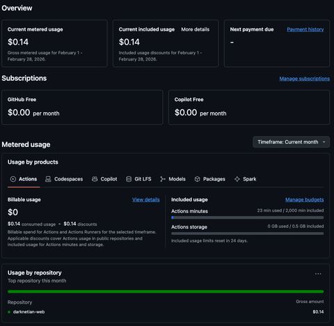The image size is (334, 326).
Task: Click the Copilot Free subscription card
Action: coord(249,107)
